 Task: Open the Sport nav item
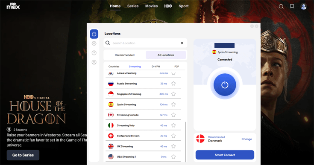pos(183,6)
